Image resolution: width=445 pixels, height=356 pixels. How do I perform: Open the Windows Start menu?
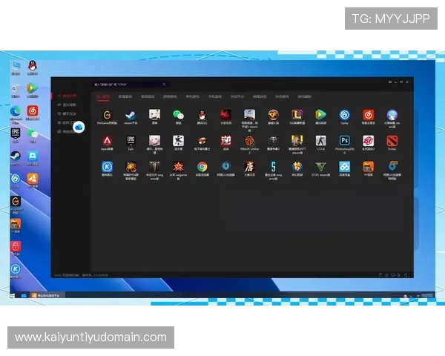12,295
